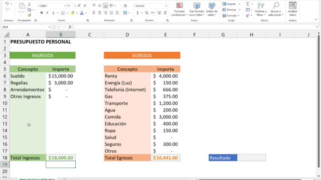Select the column D header
Image resolution: width=321 pixels, height=180 pixels.
127,34
